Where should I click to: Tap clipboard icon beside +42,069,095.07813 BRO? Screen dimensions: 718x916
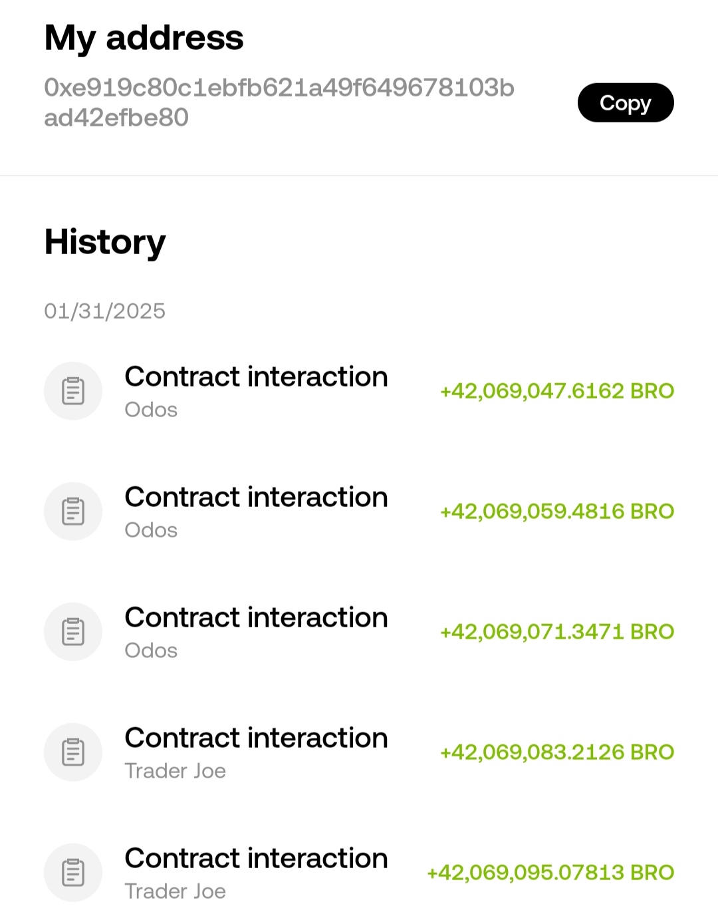coord(73,873)
